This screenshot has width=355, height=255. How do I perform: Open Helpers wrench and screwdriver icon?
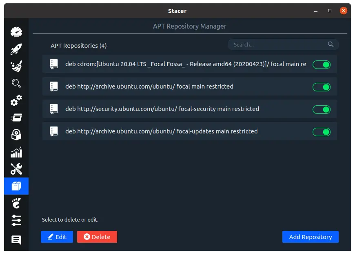pyautogui.click(x=16, y=169)
